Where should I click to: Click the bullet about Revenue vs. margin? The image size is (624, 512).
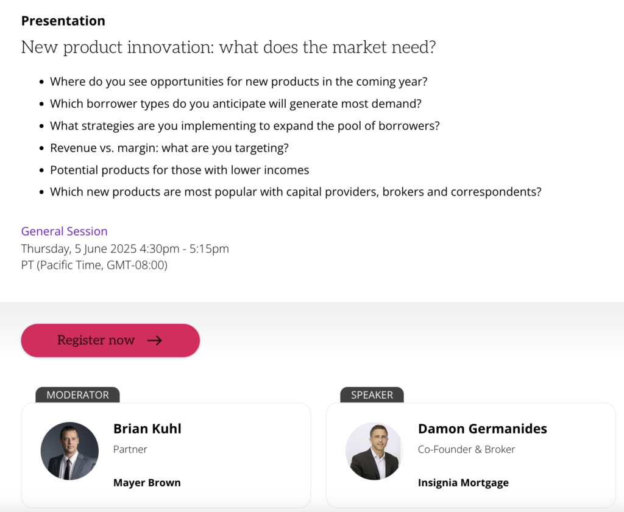pyautogui.click(x=169, y=148)
